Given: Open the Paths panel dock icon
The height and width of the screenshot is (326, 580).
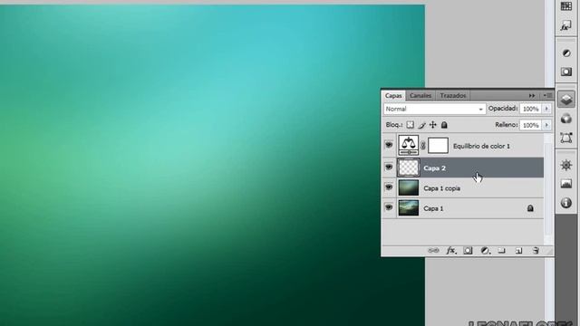Looking at the screenshot, I should [x=565, y=138].
